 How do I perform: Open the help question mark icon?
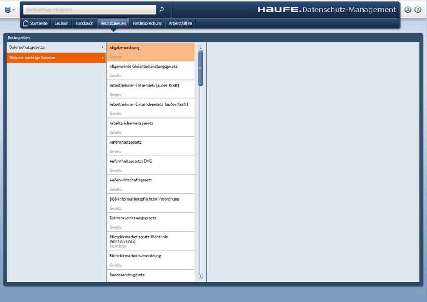418,10
